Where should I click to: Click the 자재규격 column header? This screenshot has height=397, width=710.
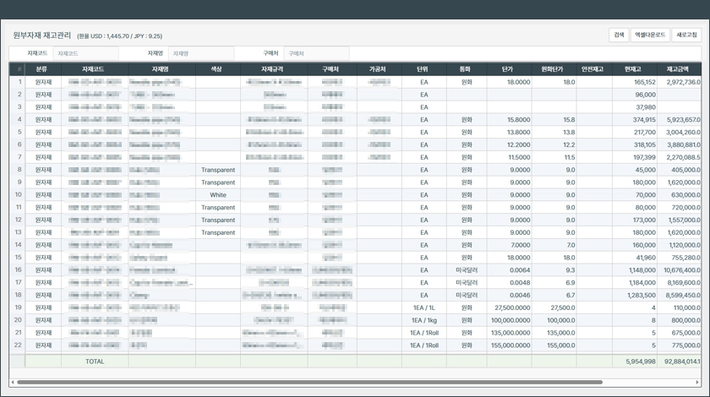(x=274, y=69)
